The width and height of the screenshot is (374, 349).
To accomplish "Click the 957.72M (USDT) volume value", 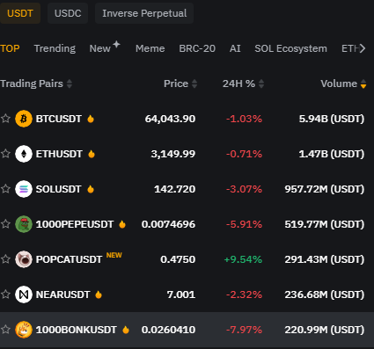I will point(325,189).
